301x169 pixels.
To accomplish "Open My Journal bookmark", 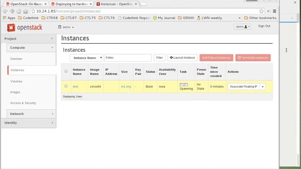I will [164, 18].
